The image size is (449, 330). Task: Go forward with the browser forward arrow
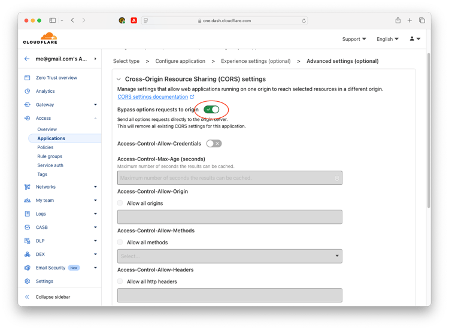pos(84,20)
